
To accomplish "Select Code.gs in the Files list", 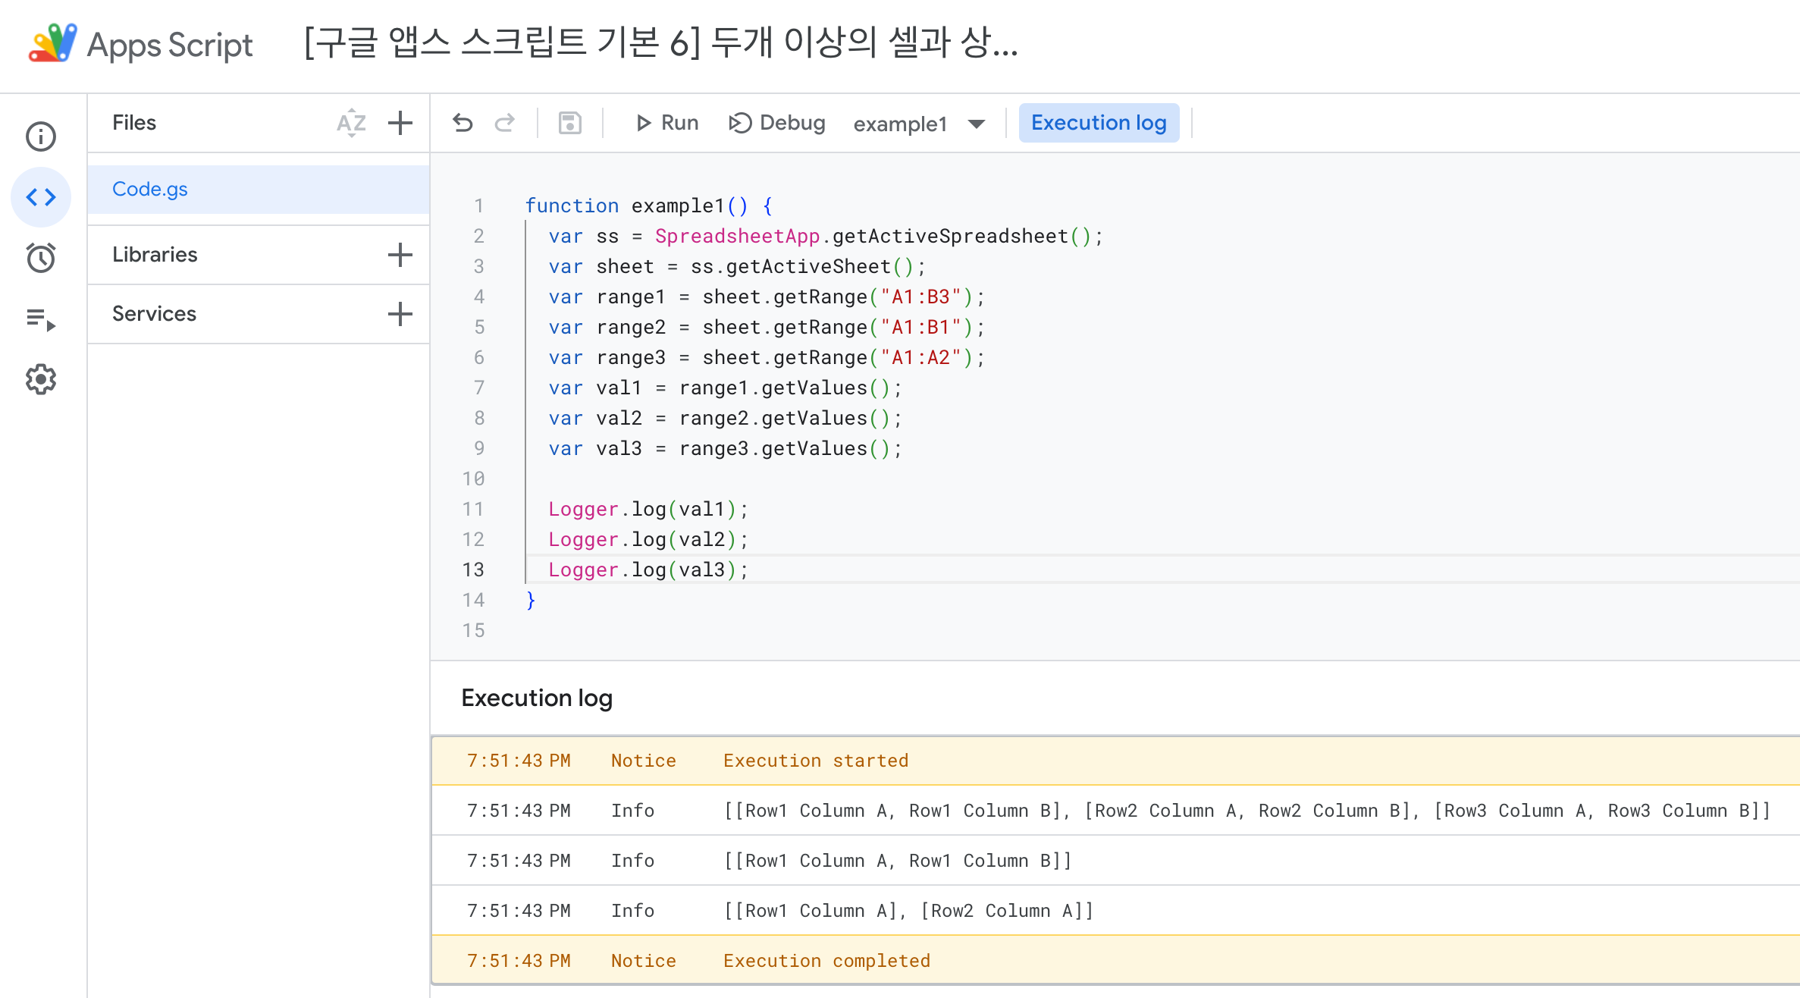I will pos(150,189).
